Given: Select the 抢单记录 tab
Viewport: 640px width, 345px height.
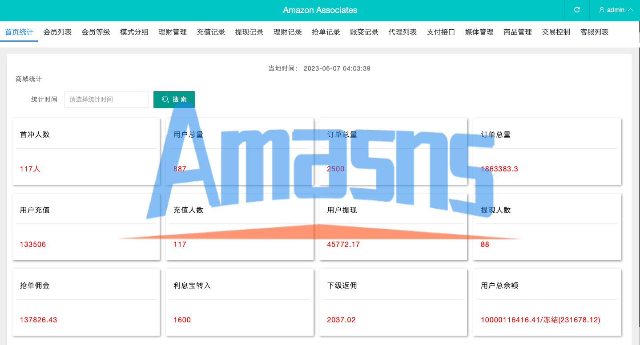Looking at the screenshot, I should tap(326, 32).
